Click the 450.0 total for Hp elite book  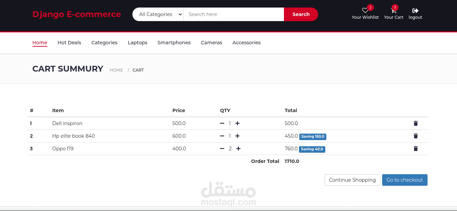click(x=291, y=136)
